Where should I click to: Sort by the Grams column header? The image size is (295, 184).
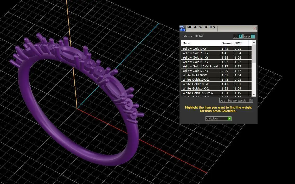(227, 43)
